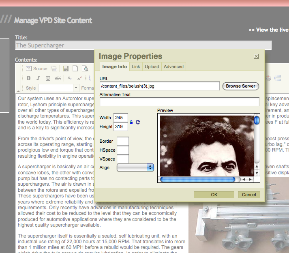Click the Border input field

123,141
